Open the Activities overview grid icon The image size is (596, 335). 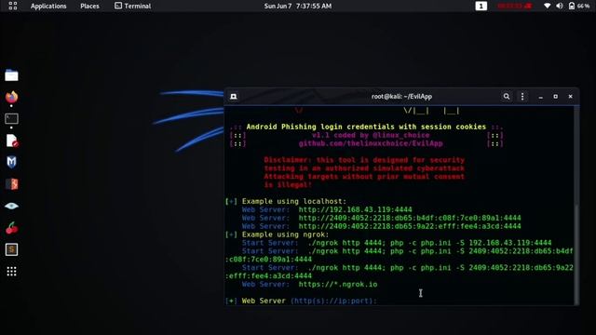[x=12, y=6]
